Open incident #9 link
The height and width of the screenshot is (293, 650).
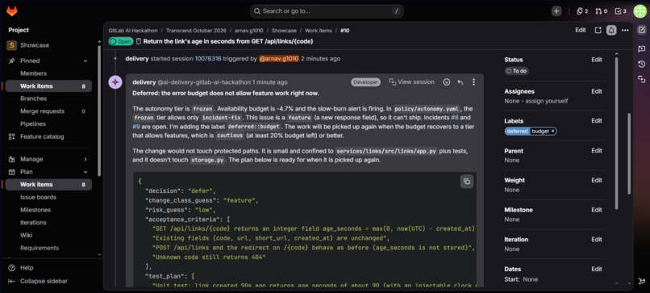pyautogui.click(x=137, y=127)
